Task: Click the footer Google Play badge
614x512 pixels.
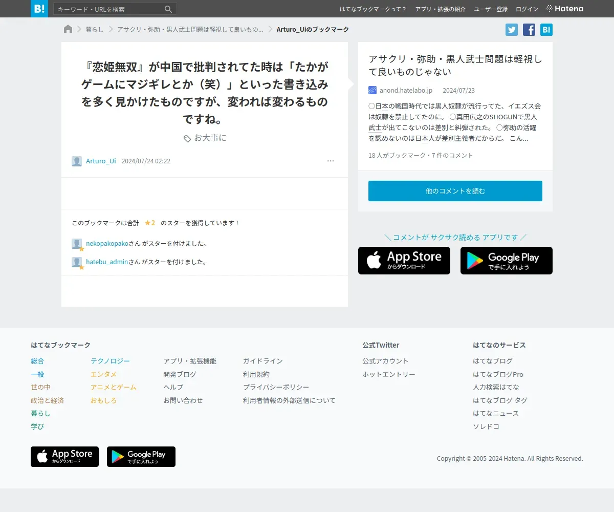Action: (141, 457)
